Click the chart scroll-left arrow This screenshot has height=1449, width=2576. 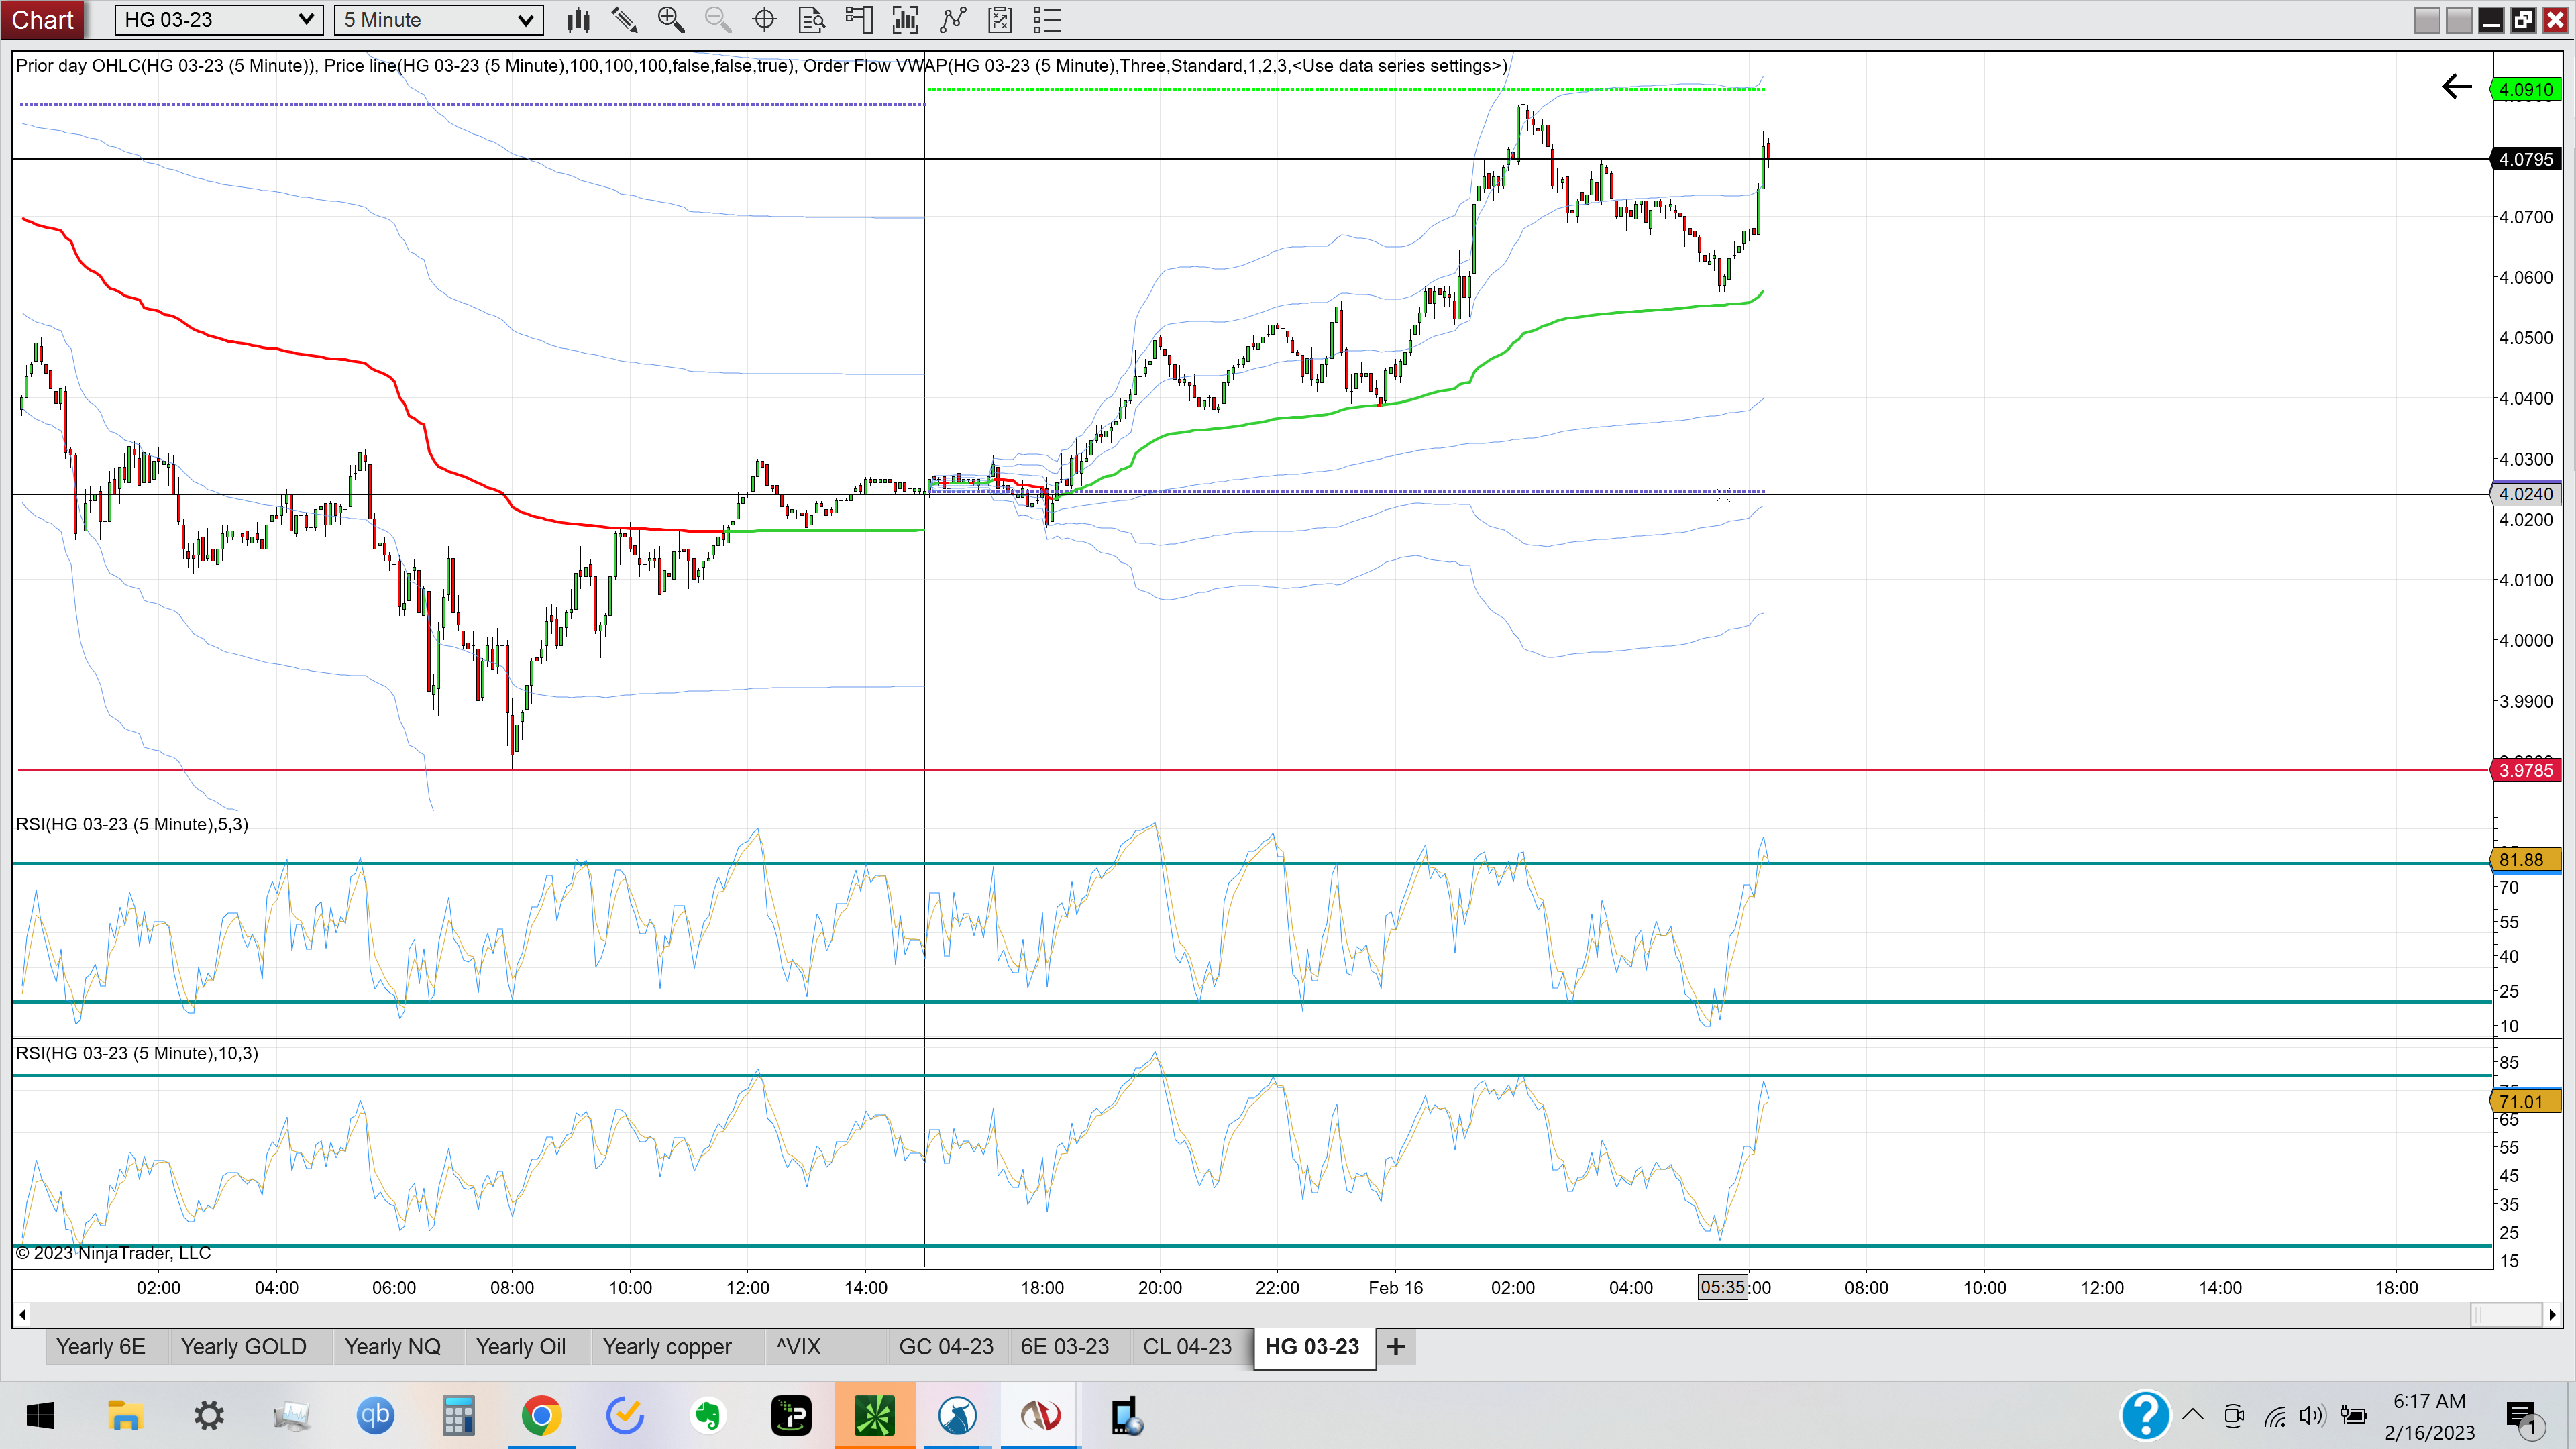(x=22, y=1314)
